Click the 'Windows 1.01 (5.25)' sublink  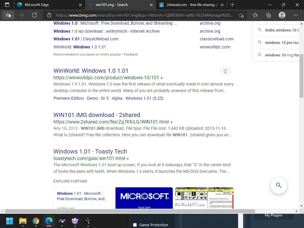[x=145, y=98]
